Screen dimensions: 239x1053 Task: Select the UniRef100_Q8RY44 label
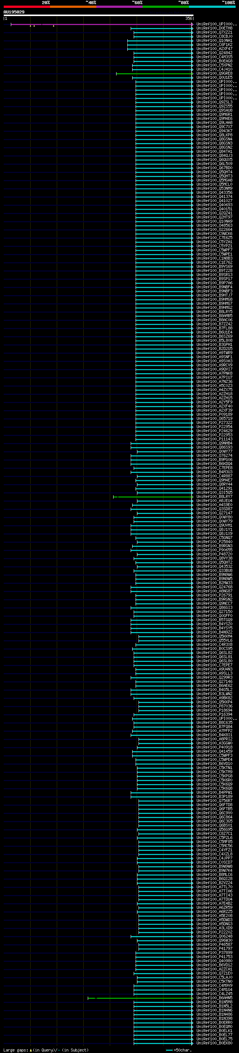click(x=214, y=484)
